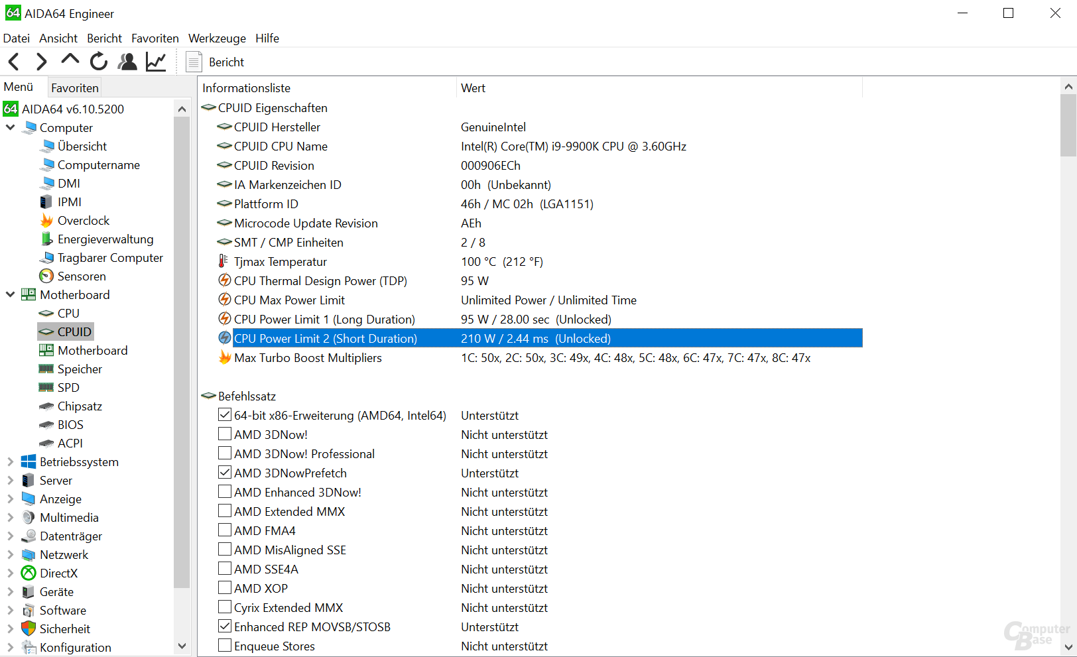The image size is (1077, 657).
Task: Expand the Betriebssystem tree node
Action: coord(10,461)
